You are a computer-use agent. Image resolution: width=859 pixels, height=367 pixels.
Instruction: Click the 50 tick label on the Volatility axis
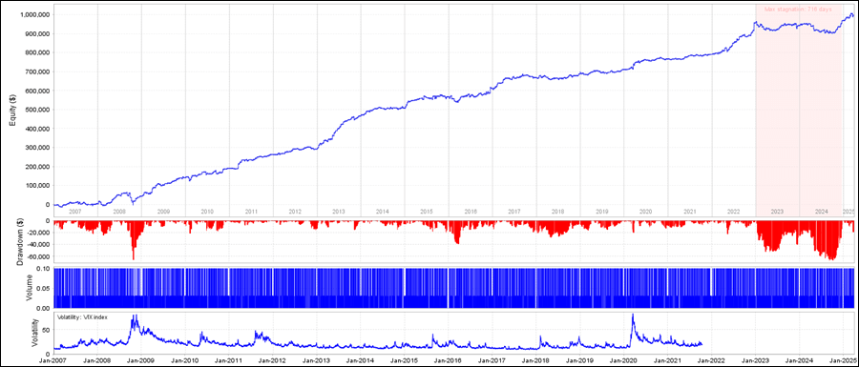[47, 331]
